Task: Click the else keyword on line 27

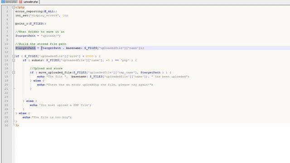Action: [x=23, y=113]
